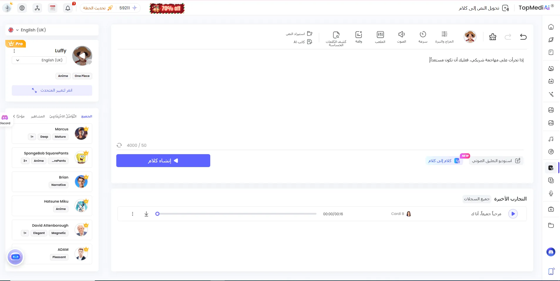Select the Volume (الصوت) control icon
The height and width of the screenshot is (281, 560).
pyautogui.click(x=401, y=37)
